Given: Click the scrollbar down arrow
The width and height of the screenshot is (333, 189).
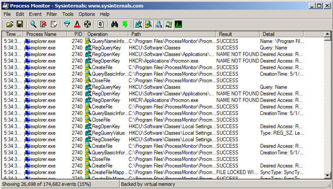Looking at the screenshot, I should click(x=327, y=175).
